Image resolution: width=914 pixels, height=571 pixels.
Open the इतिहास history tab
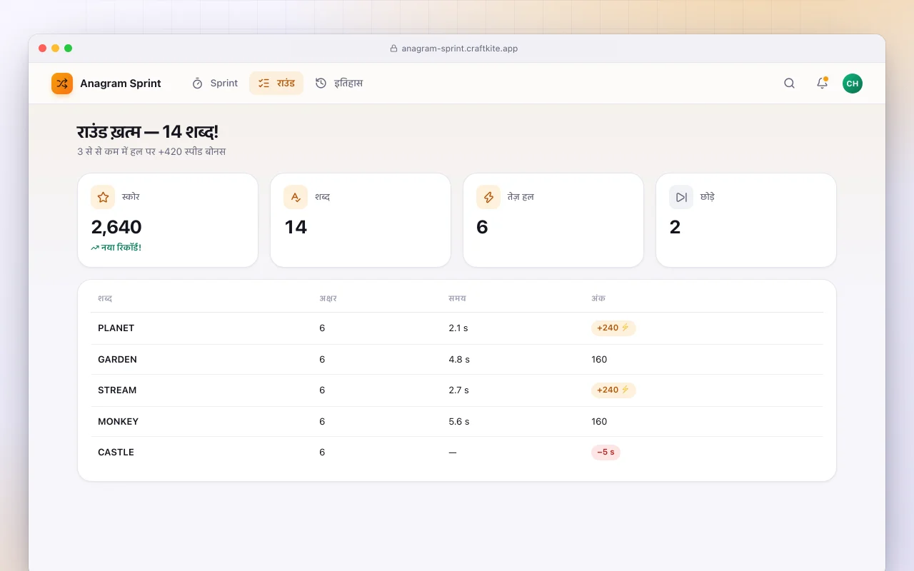pyautogui.click(x=339, y=84)
